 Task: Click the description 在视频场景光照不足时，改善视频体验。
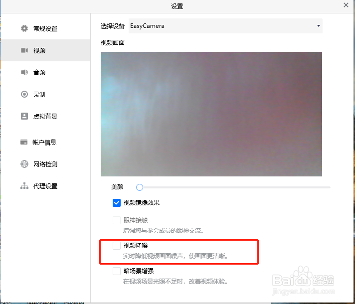175,282
